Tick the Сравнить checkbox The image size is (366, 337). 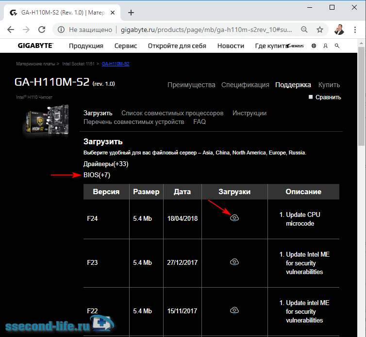coord(311,97)
